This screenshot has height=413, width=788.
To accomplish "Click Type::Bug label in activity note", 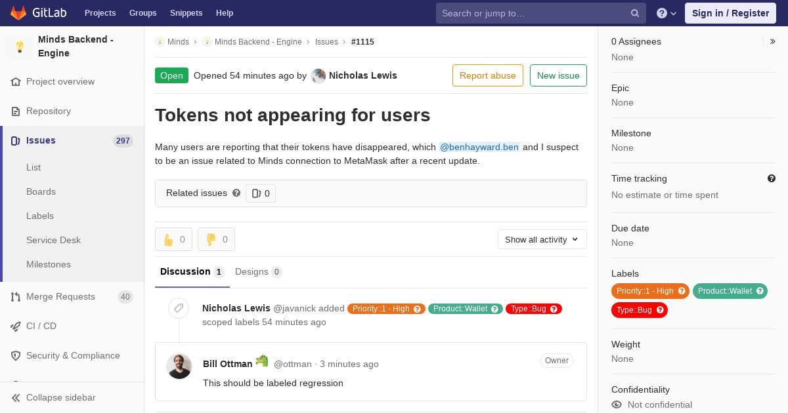I will point(533,309).
